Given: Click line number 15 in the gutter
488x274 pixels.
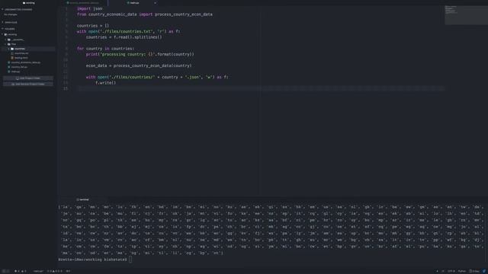Looking at the screenshot, I should click(x=66, y=88).
